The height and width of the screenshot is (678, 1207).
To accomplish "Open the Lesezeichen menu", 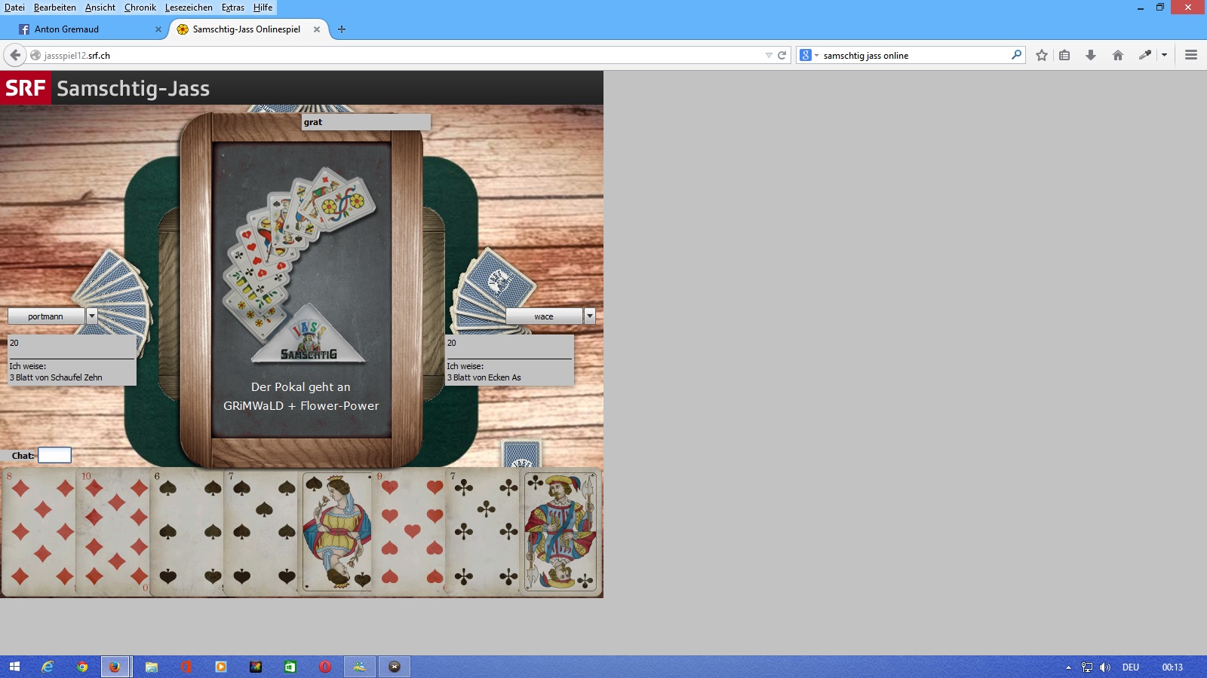I will pyautogui.click(x=189, y=8).
